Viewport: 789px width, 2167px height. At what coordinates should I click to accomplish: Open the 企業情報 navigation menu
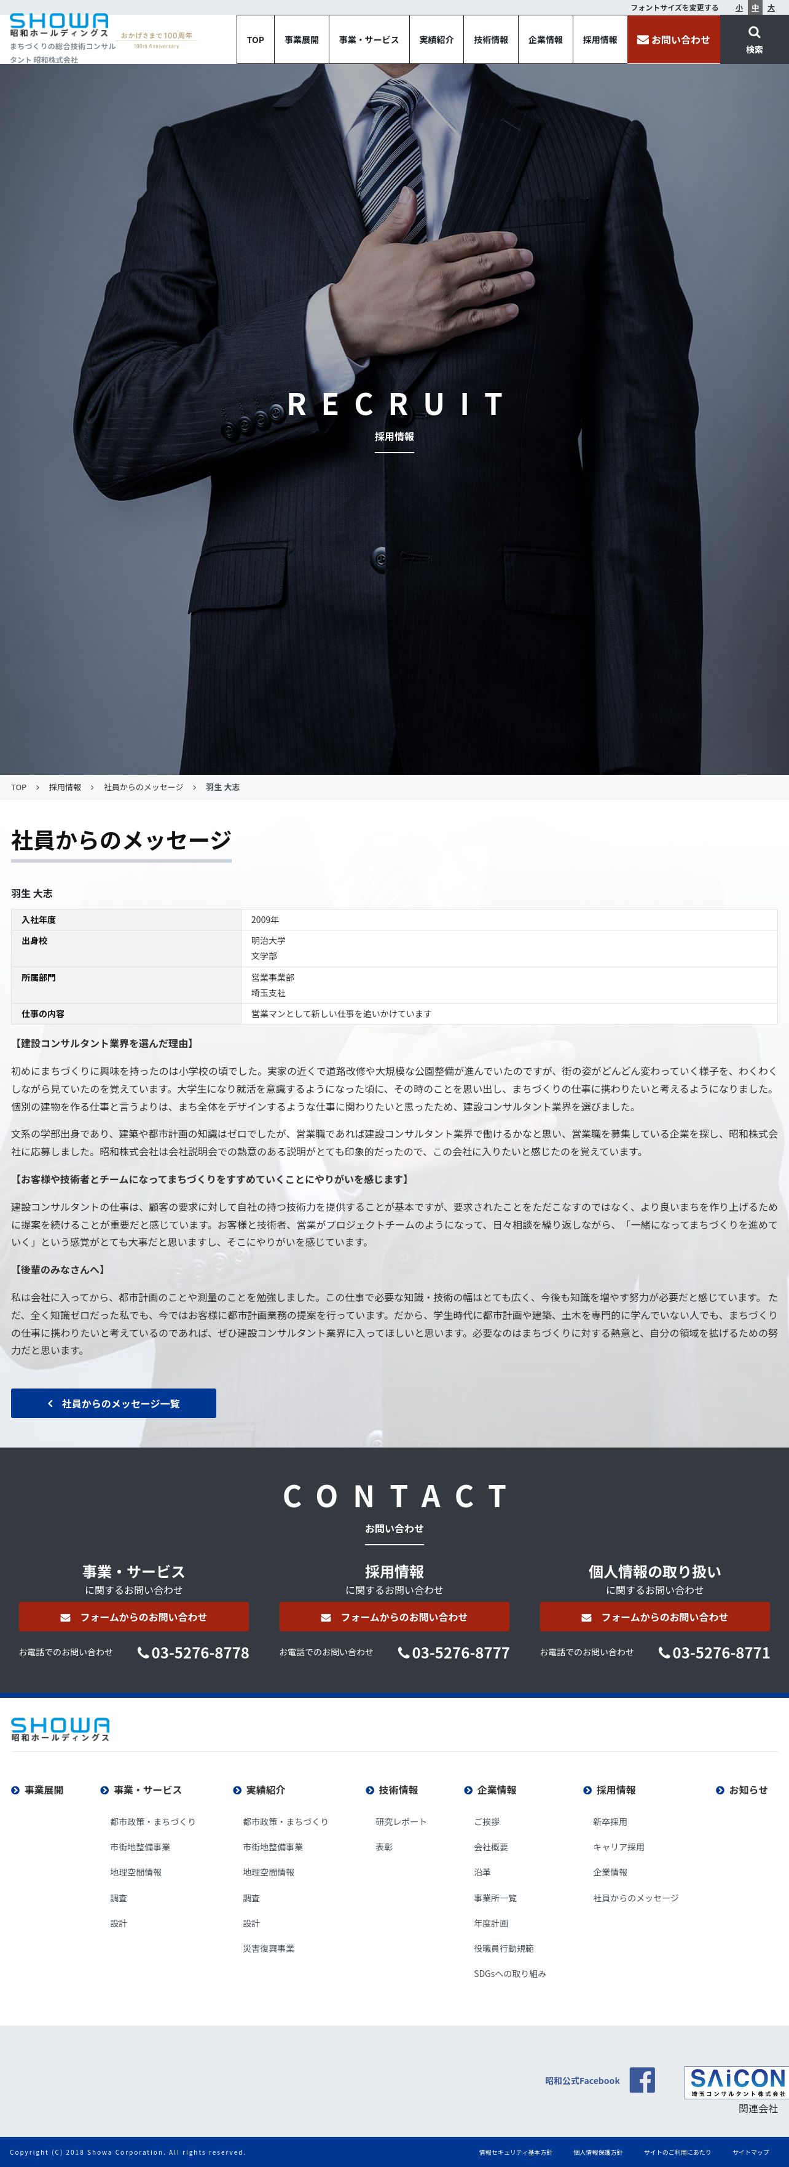545,39
